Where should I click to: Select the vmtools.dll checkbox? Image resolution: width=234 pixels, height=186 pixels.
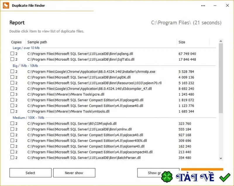tap(12, 111)
